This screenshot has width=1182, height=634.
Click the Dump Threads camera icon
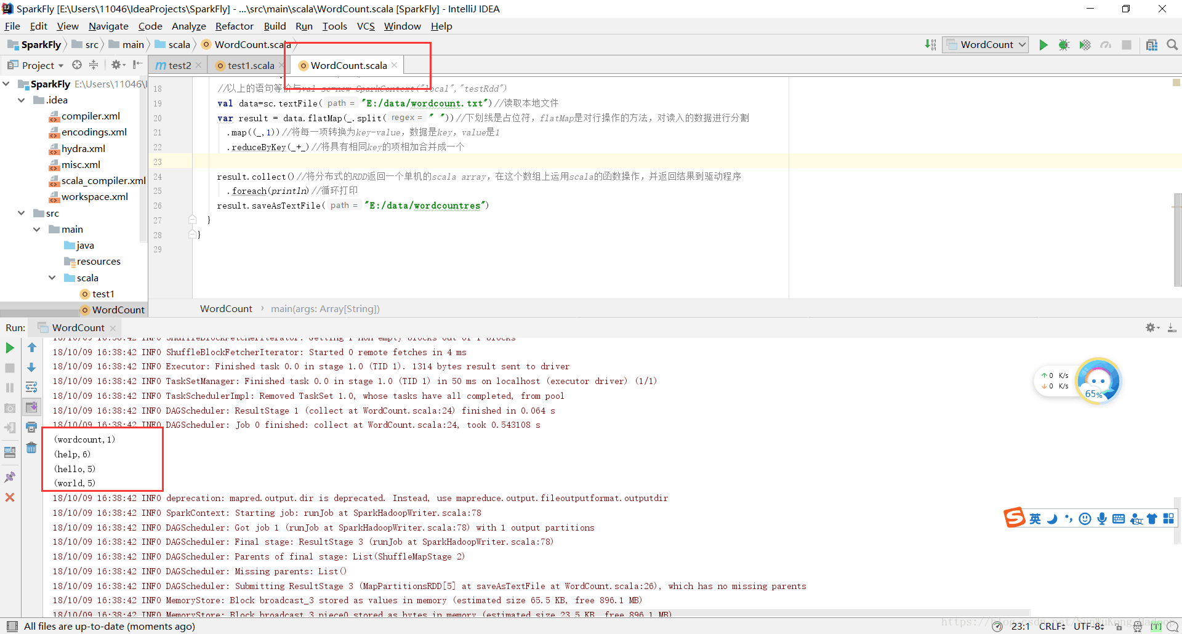[x=10, y=407]
